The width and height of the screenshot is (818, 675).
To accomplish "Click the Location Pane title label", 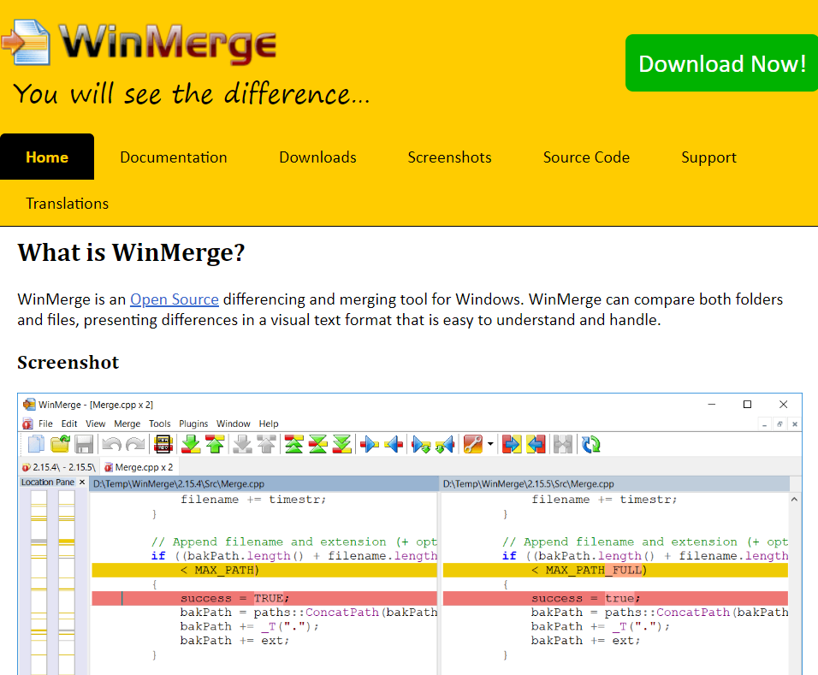I will (48, 482).
